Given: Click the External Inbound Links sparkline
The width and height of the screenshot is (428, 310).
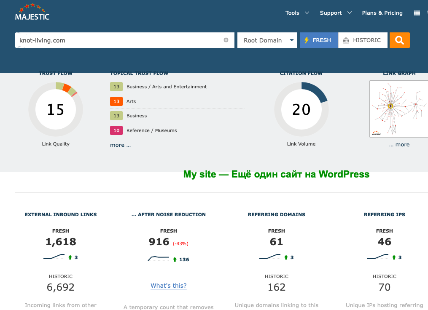Looking at the screenshot, I should (x=54, y=257).
